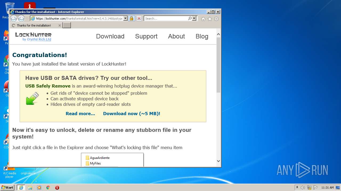This screenshot has height=191, width=341.
Task: Click the 11:31 AM clock
Action: 327,188
